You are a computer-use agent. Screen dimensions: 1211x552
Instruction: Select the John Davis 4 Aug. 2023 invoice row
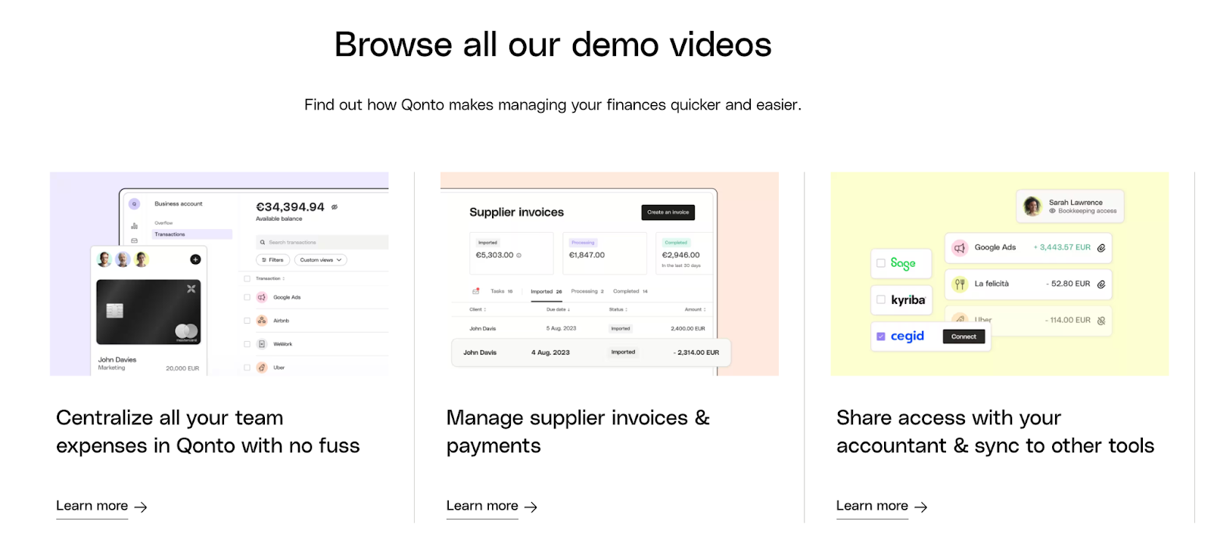coord(590,352)
